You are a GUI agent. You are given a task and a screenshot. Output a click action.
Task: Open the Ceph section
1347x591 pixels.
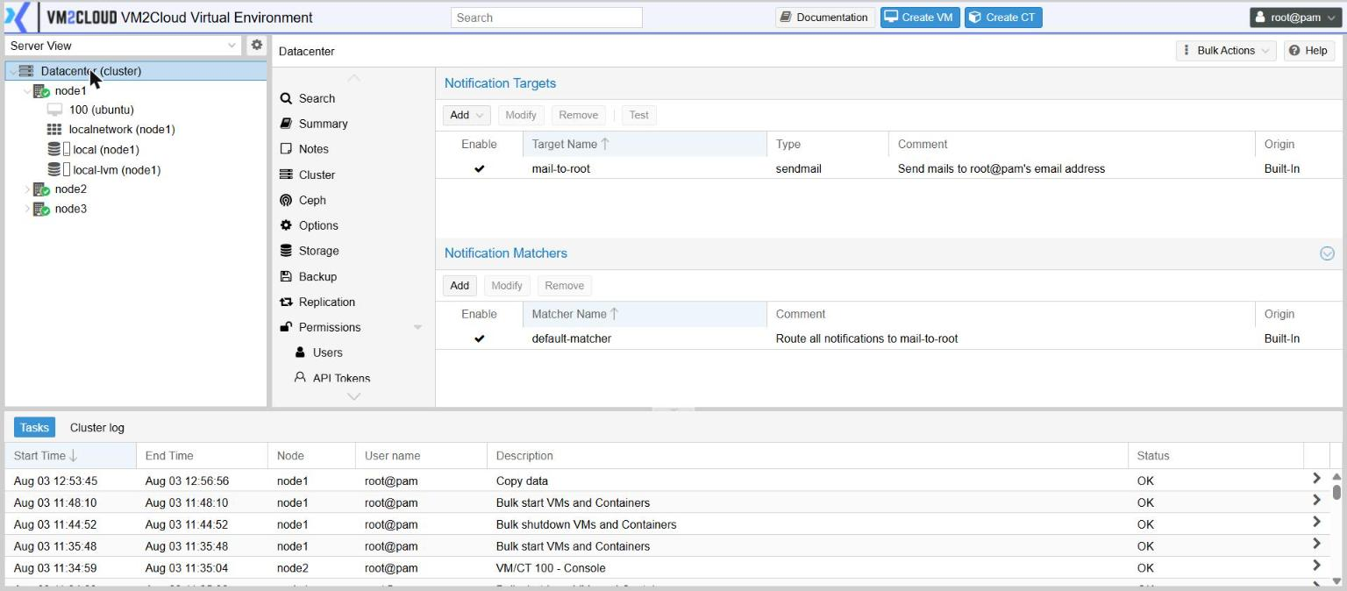(x=303, y=200)
